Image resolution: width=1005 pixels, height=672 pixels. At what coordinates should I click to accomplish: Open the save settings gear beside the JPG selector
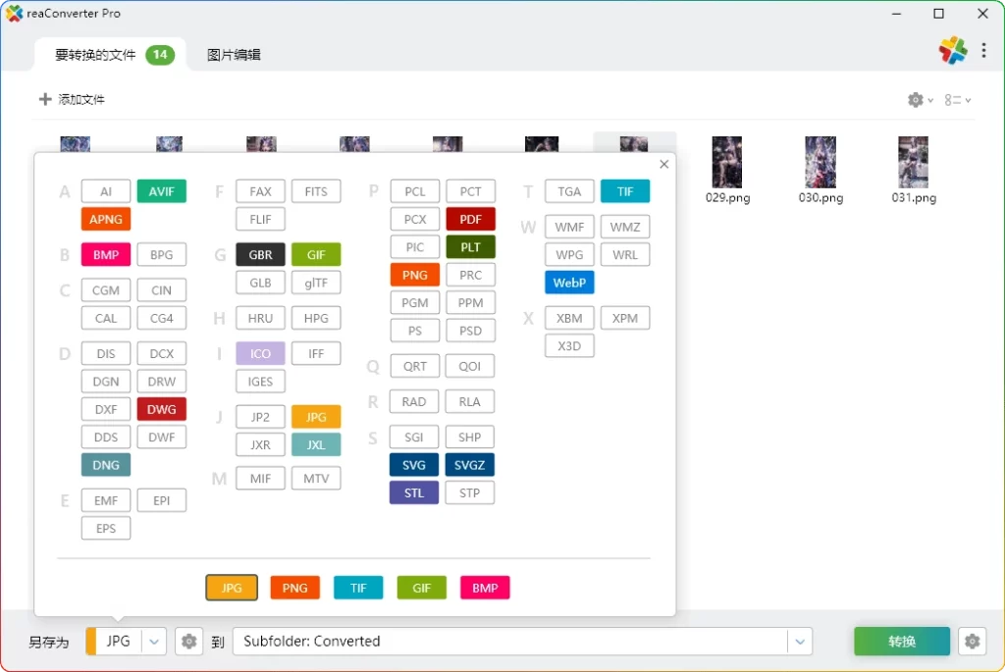pyautogui.click(x=188, y=642)
